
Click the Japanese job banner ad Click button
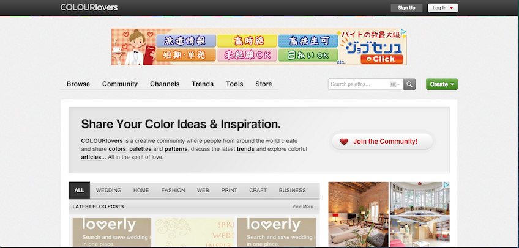click(382, 59)
